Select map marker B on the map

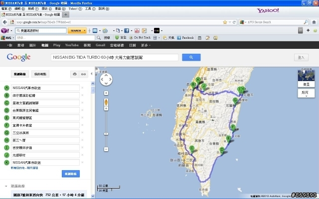(x=193, y=85)
